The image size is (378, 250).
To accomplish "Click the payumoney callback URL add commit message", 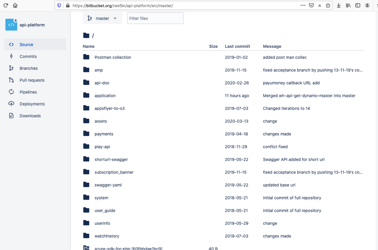I will pos(291,83).
